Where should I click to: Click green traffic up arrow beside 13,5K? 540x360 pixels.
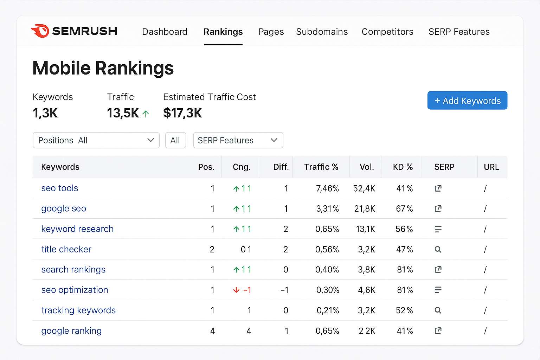click(146, 114)
